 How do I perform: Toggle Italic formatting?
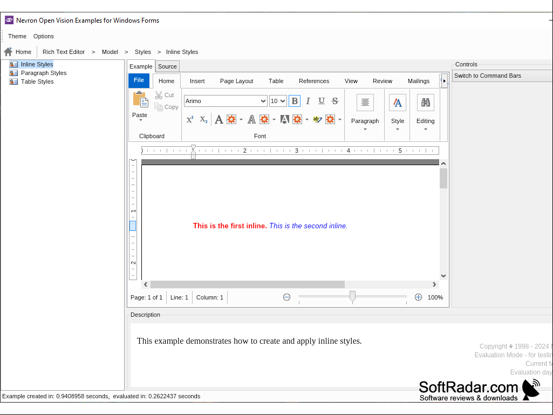point(308,101)
